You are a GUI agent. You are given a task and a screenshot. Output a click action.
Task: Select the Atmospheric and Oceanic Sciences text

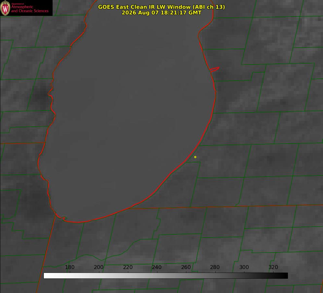point(30,9)
